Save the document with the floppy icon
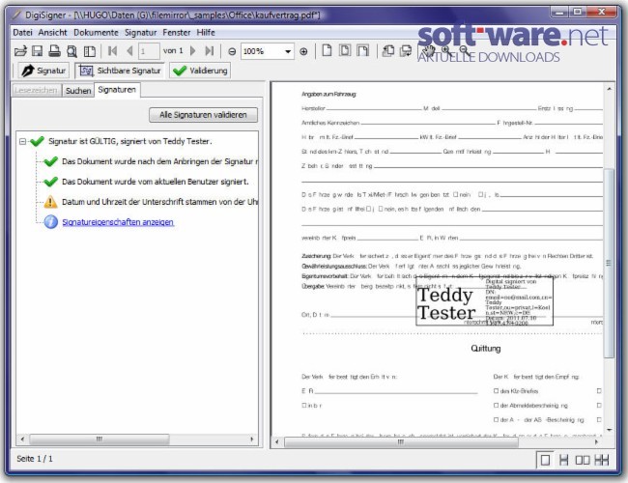This screenshot has width=628, height=483. coord(38,51)
